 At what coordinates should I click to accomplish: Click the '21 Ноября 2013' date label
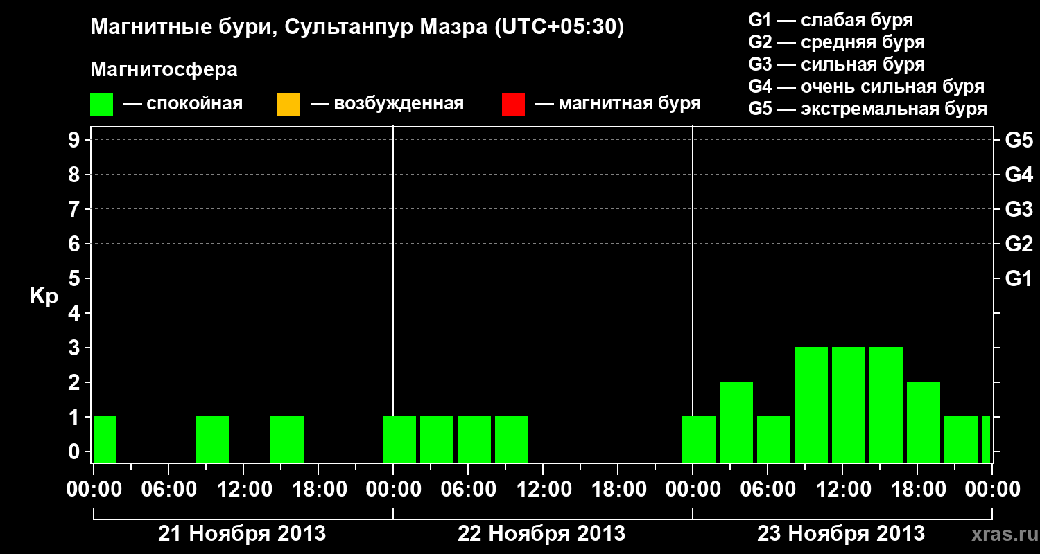242,534
